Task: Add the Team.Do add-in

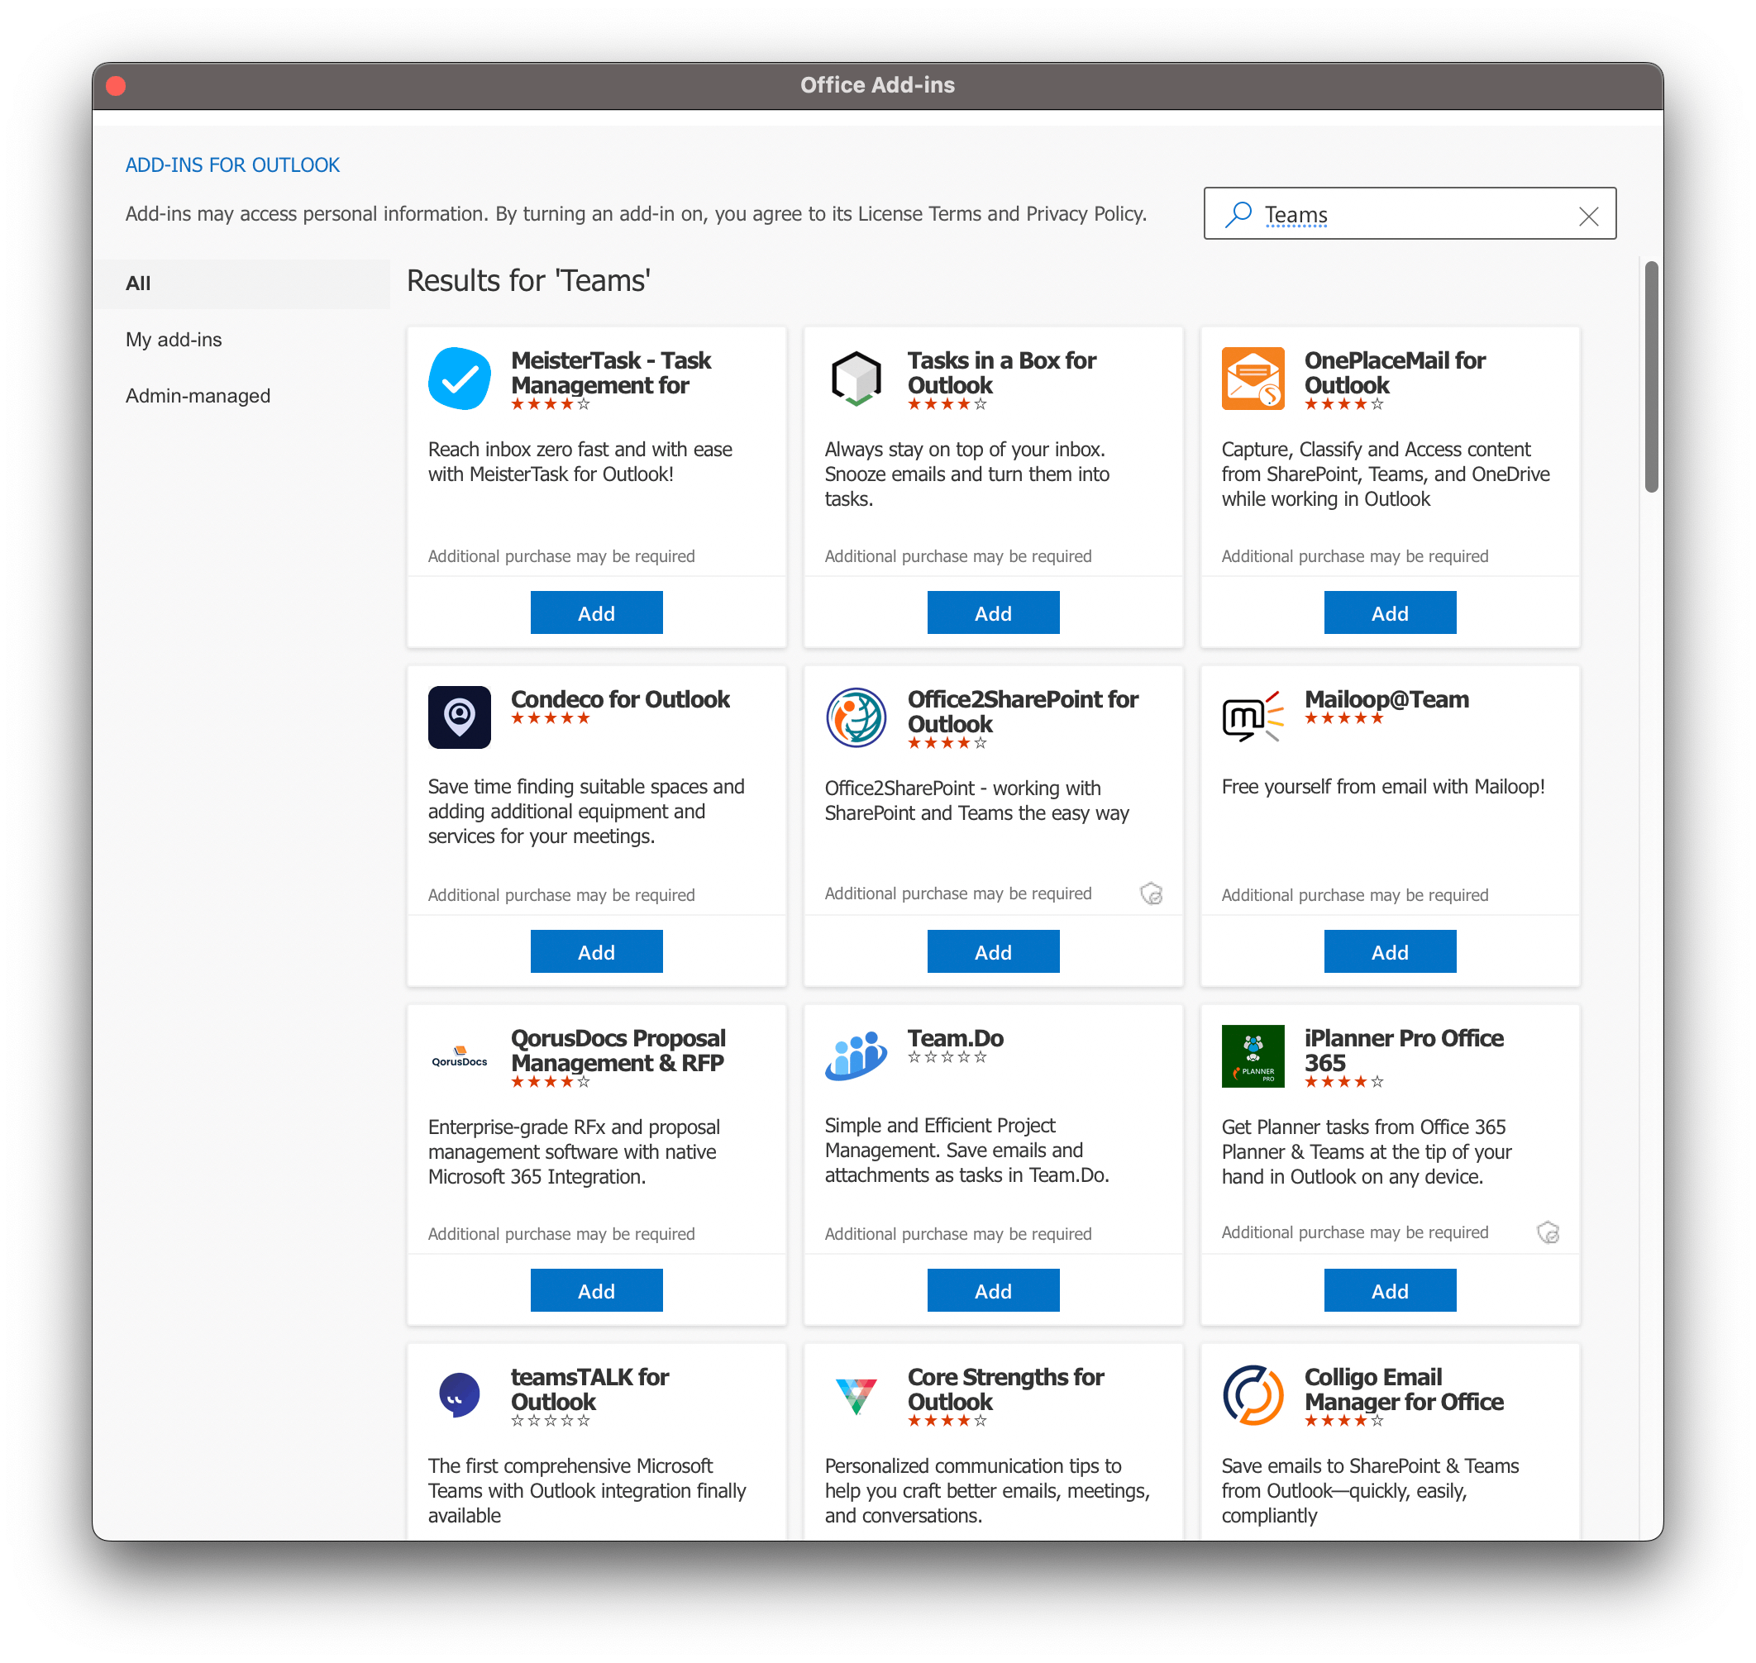Action: 992,1289
